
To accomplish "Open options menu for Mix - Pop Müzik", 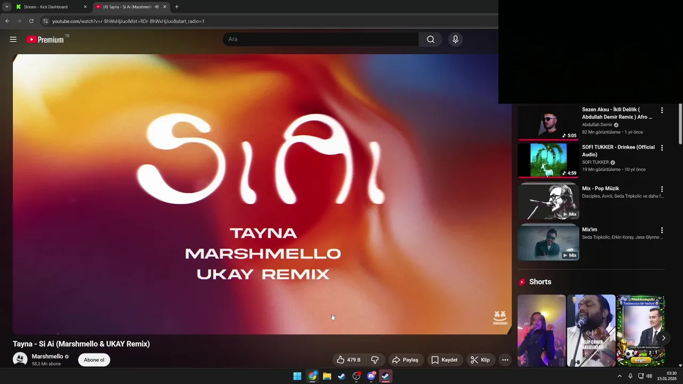I will pos(662,189).
